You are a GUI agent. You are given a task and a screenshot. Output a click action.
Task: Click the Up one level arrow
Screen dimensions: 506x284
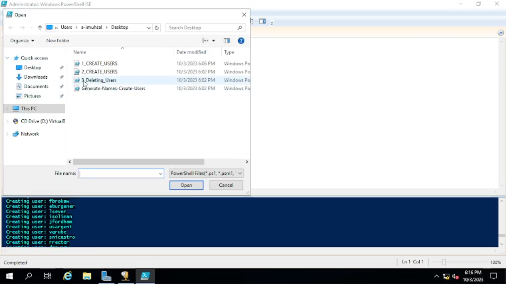40,28
